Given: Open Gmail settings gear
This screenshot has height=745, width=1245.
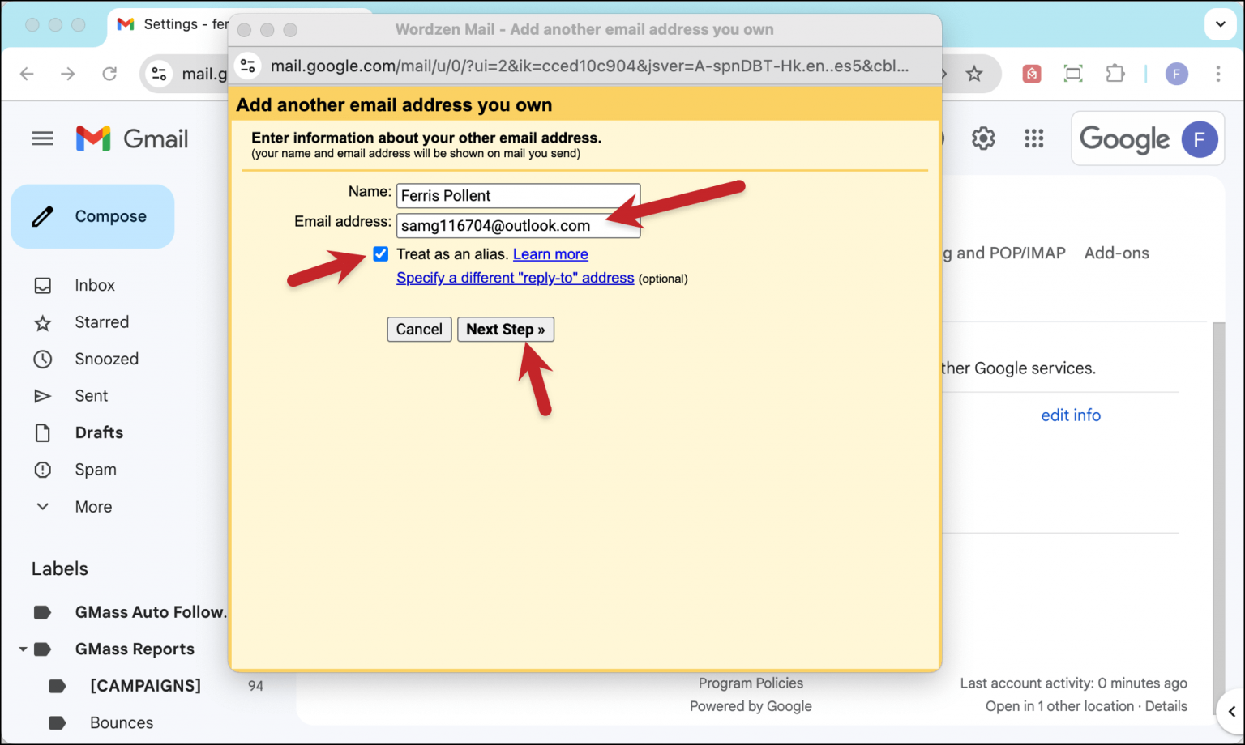Looking at the screenshot, I should [982, 138].
